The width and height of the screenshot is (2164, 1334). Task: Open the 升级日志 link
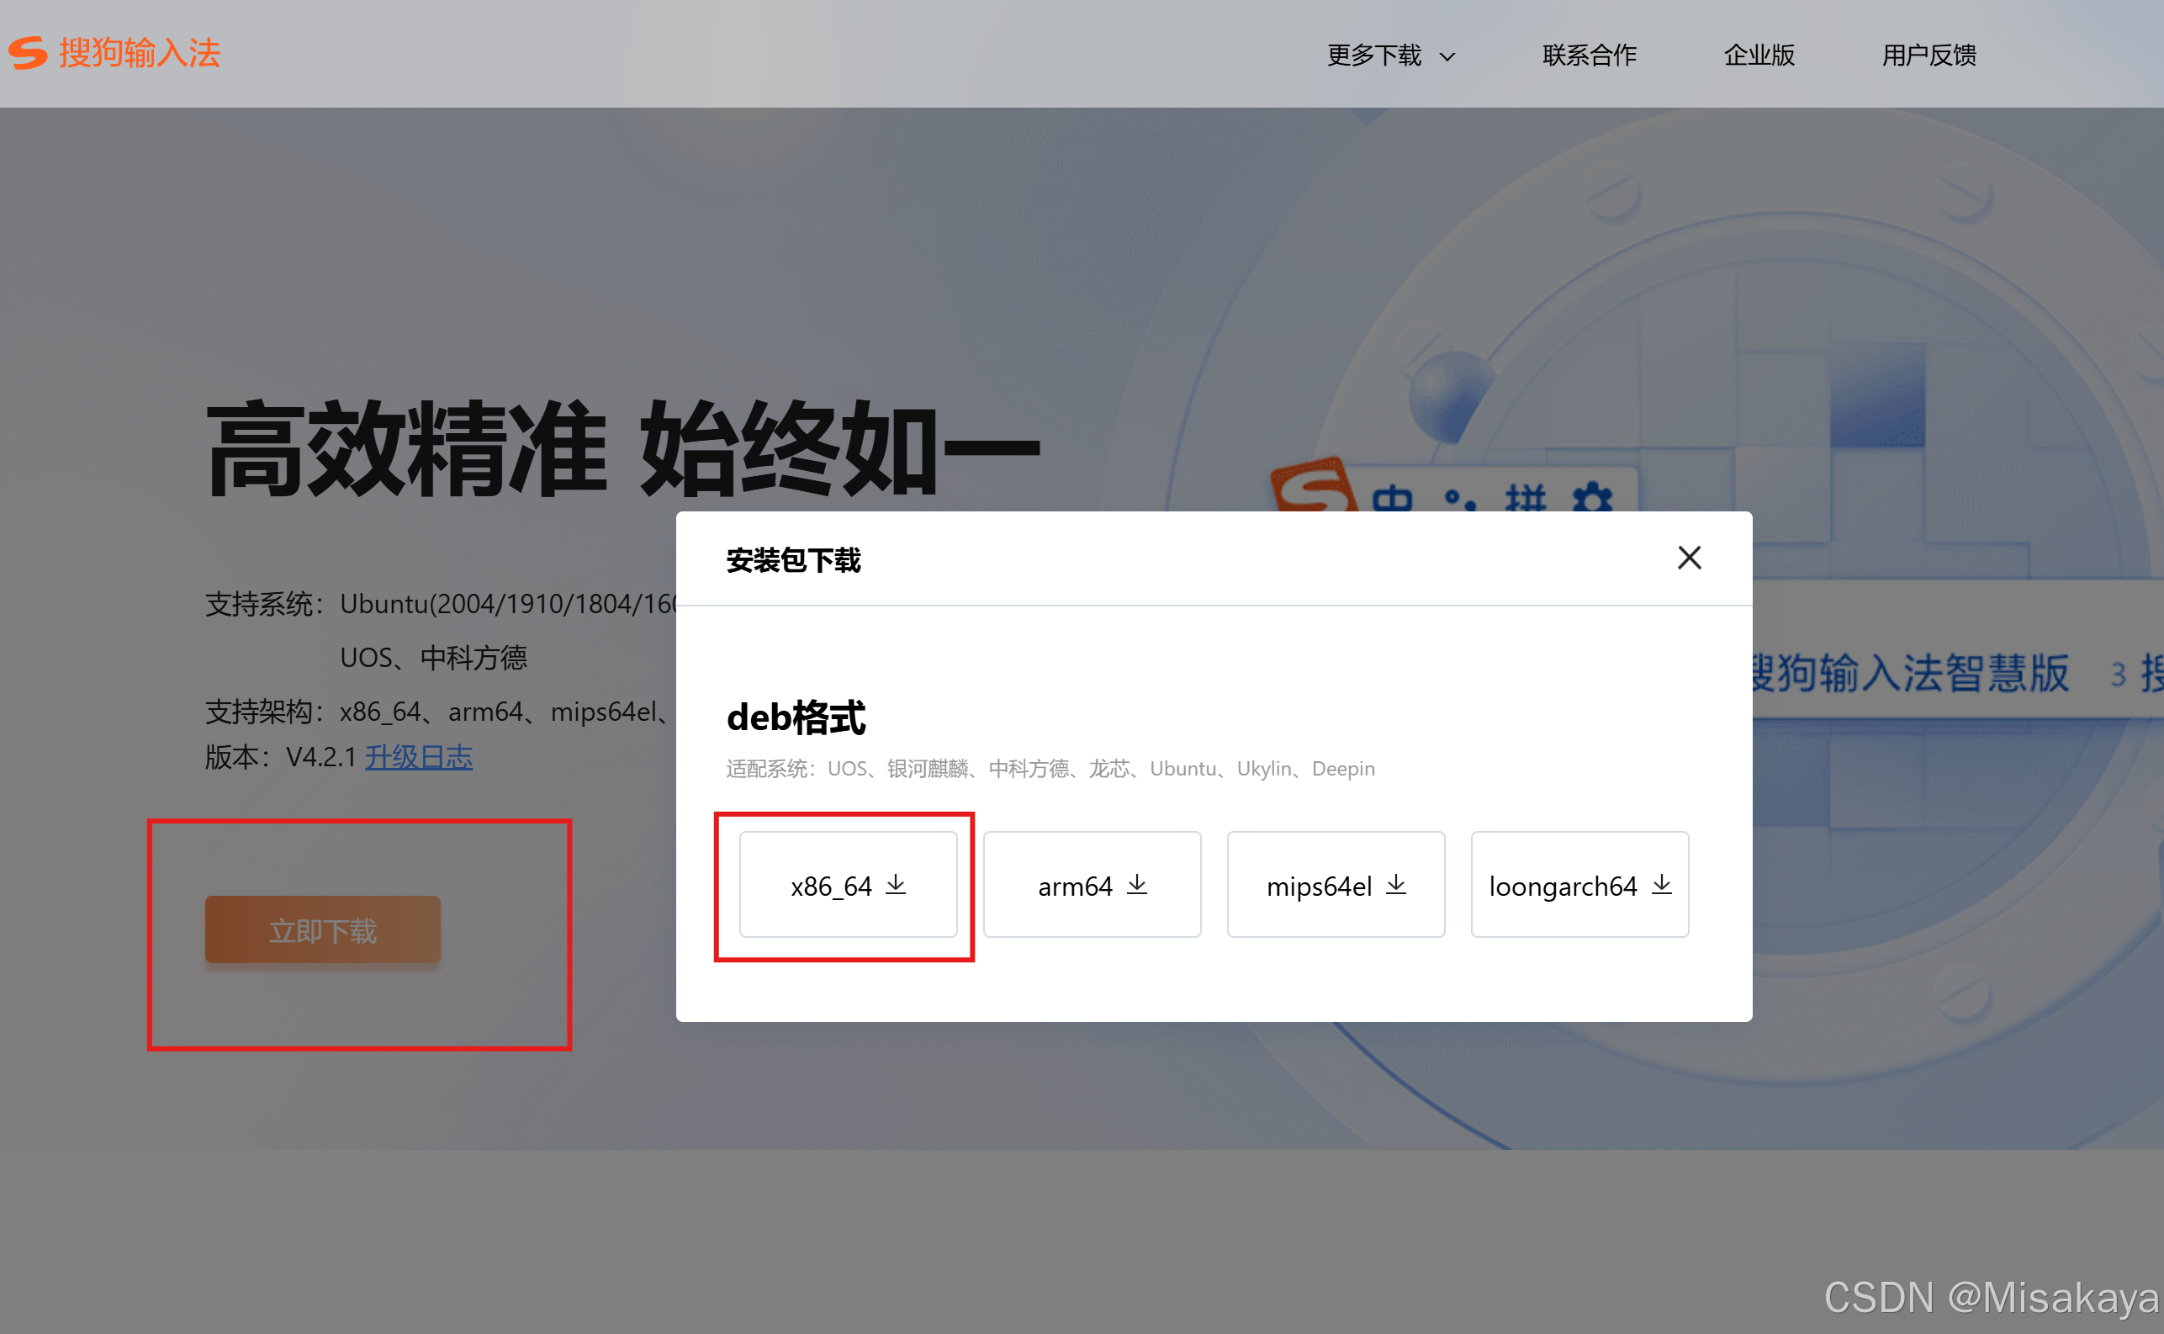tap(419, 757)
